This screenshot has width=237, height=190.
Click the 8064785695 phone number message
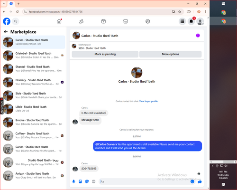89,169
